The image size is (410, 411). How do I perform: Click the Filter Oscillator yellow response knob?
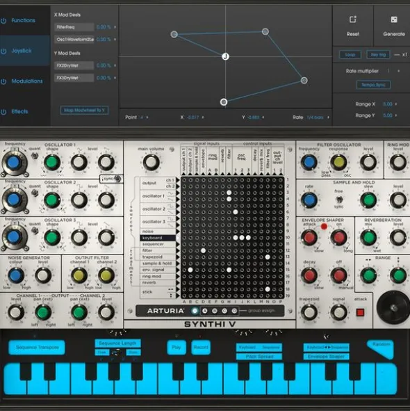[338, 162]
